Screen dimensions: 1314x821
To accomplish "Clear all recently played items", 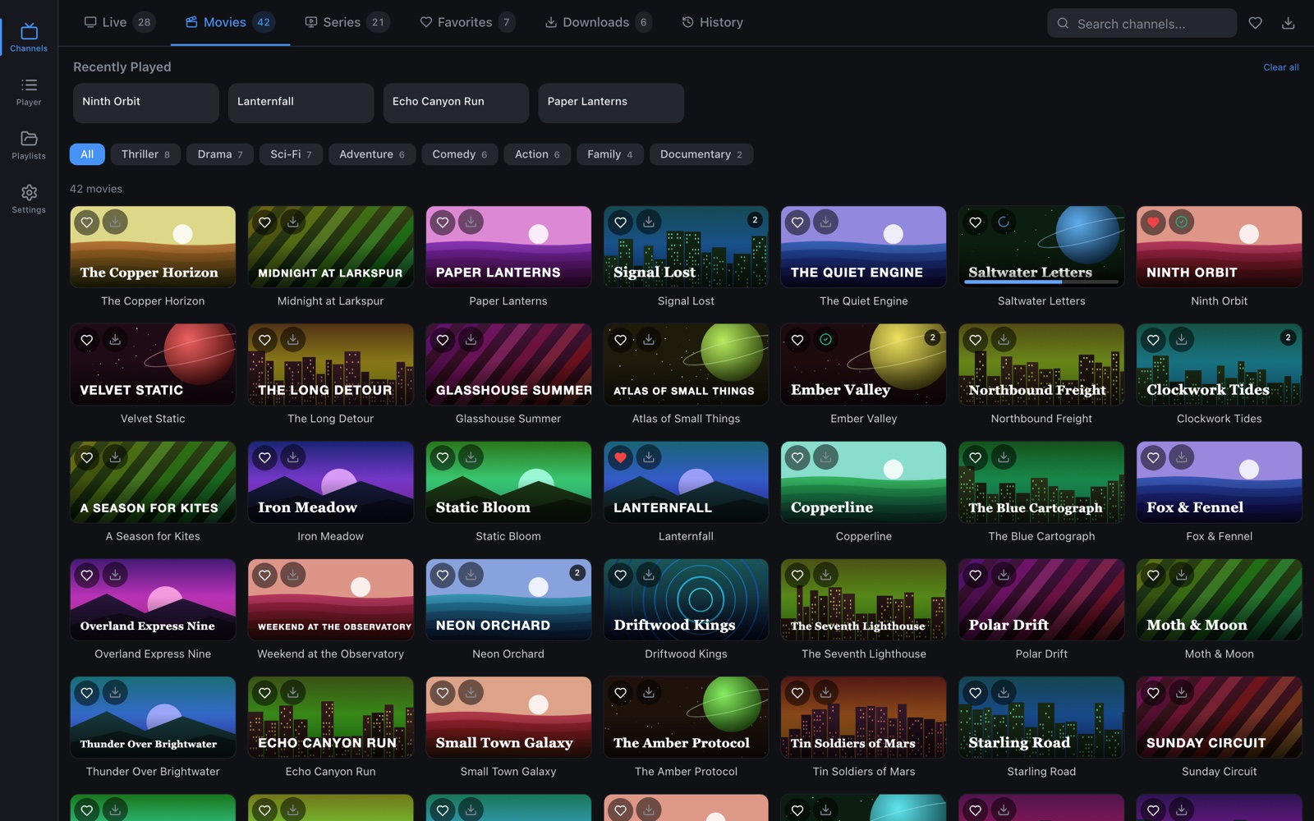I will [x=1280, y=67].
